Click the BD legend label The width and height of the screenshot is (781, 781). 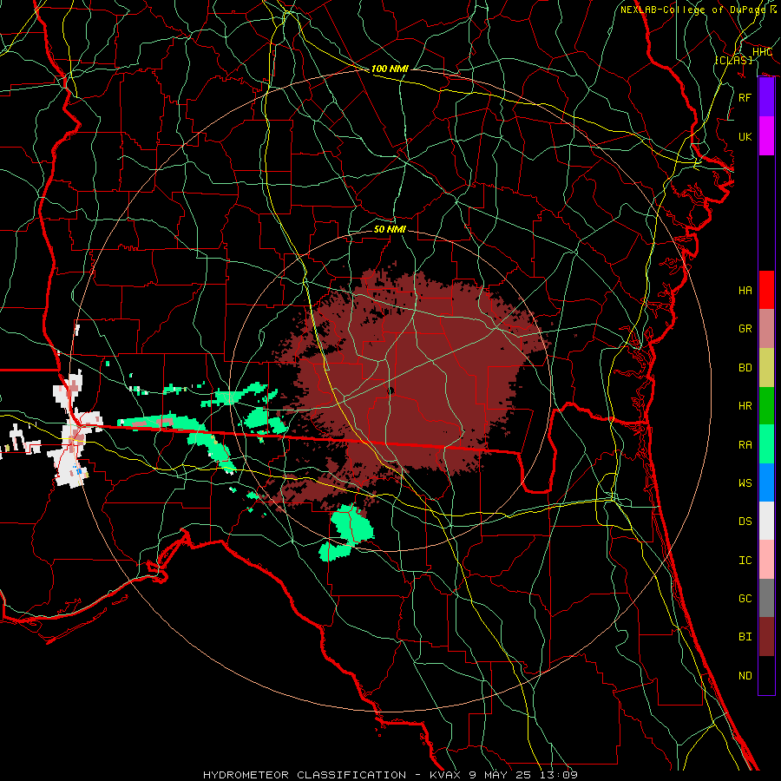click(745, 368)
